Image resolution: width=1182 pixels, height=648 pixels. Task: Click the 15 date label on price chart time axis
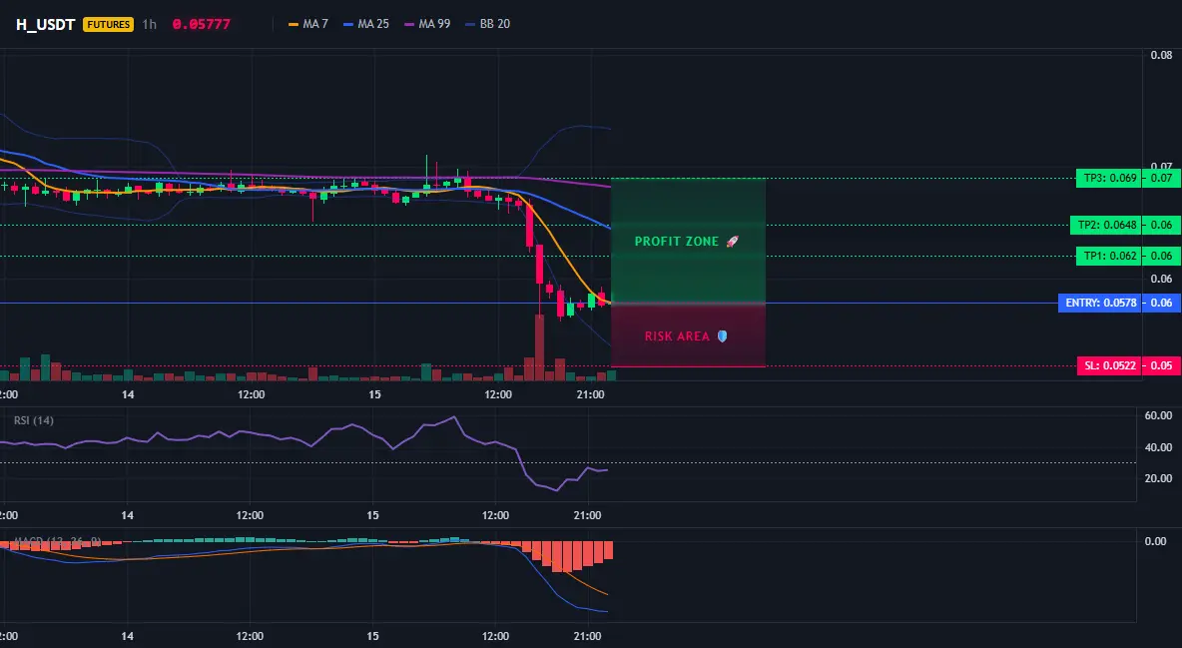(x=374, y=394)
